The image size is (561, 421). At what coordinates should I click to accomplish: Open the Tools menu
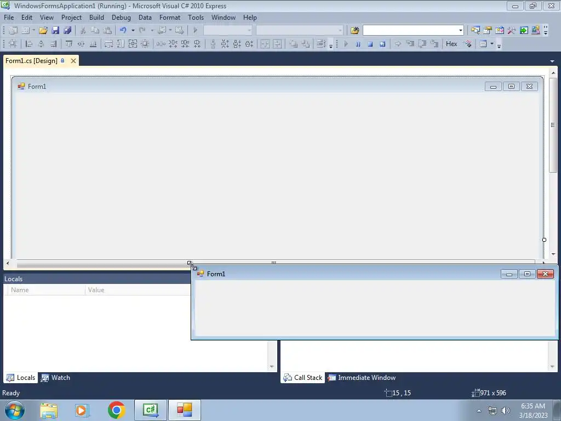click(x=196, y=18)
